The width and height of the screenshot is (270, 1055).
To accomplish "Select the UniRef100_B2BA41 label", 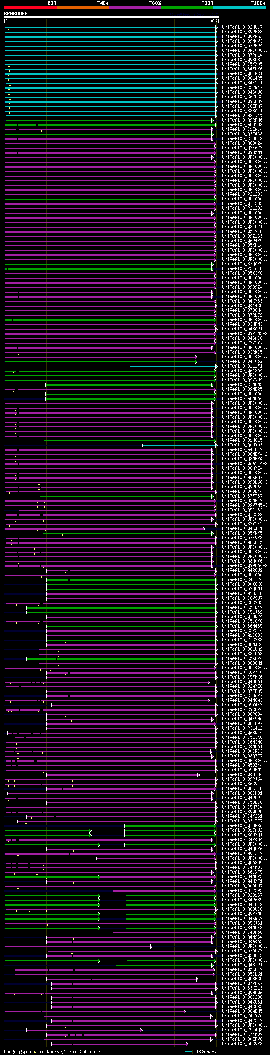I will coord(242,111).
